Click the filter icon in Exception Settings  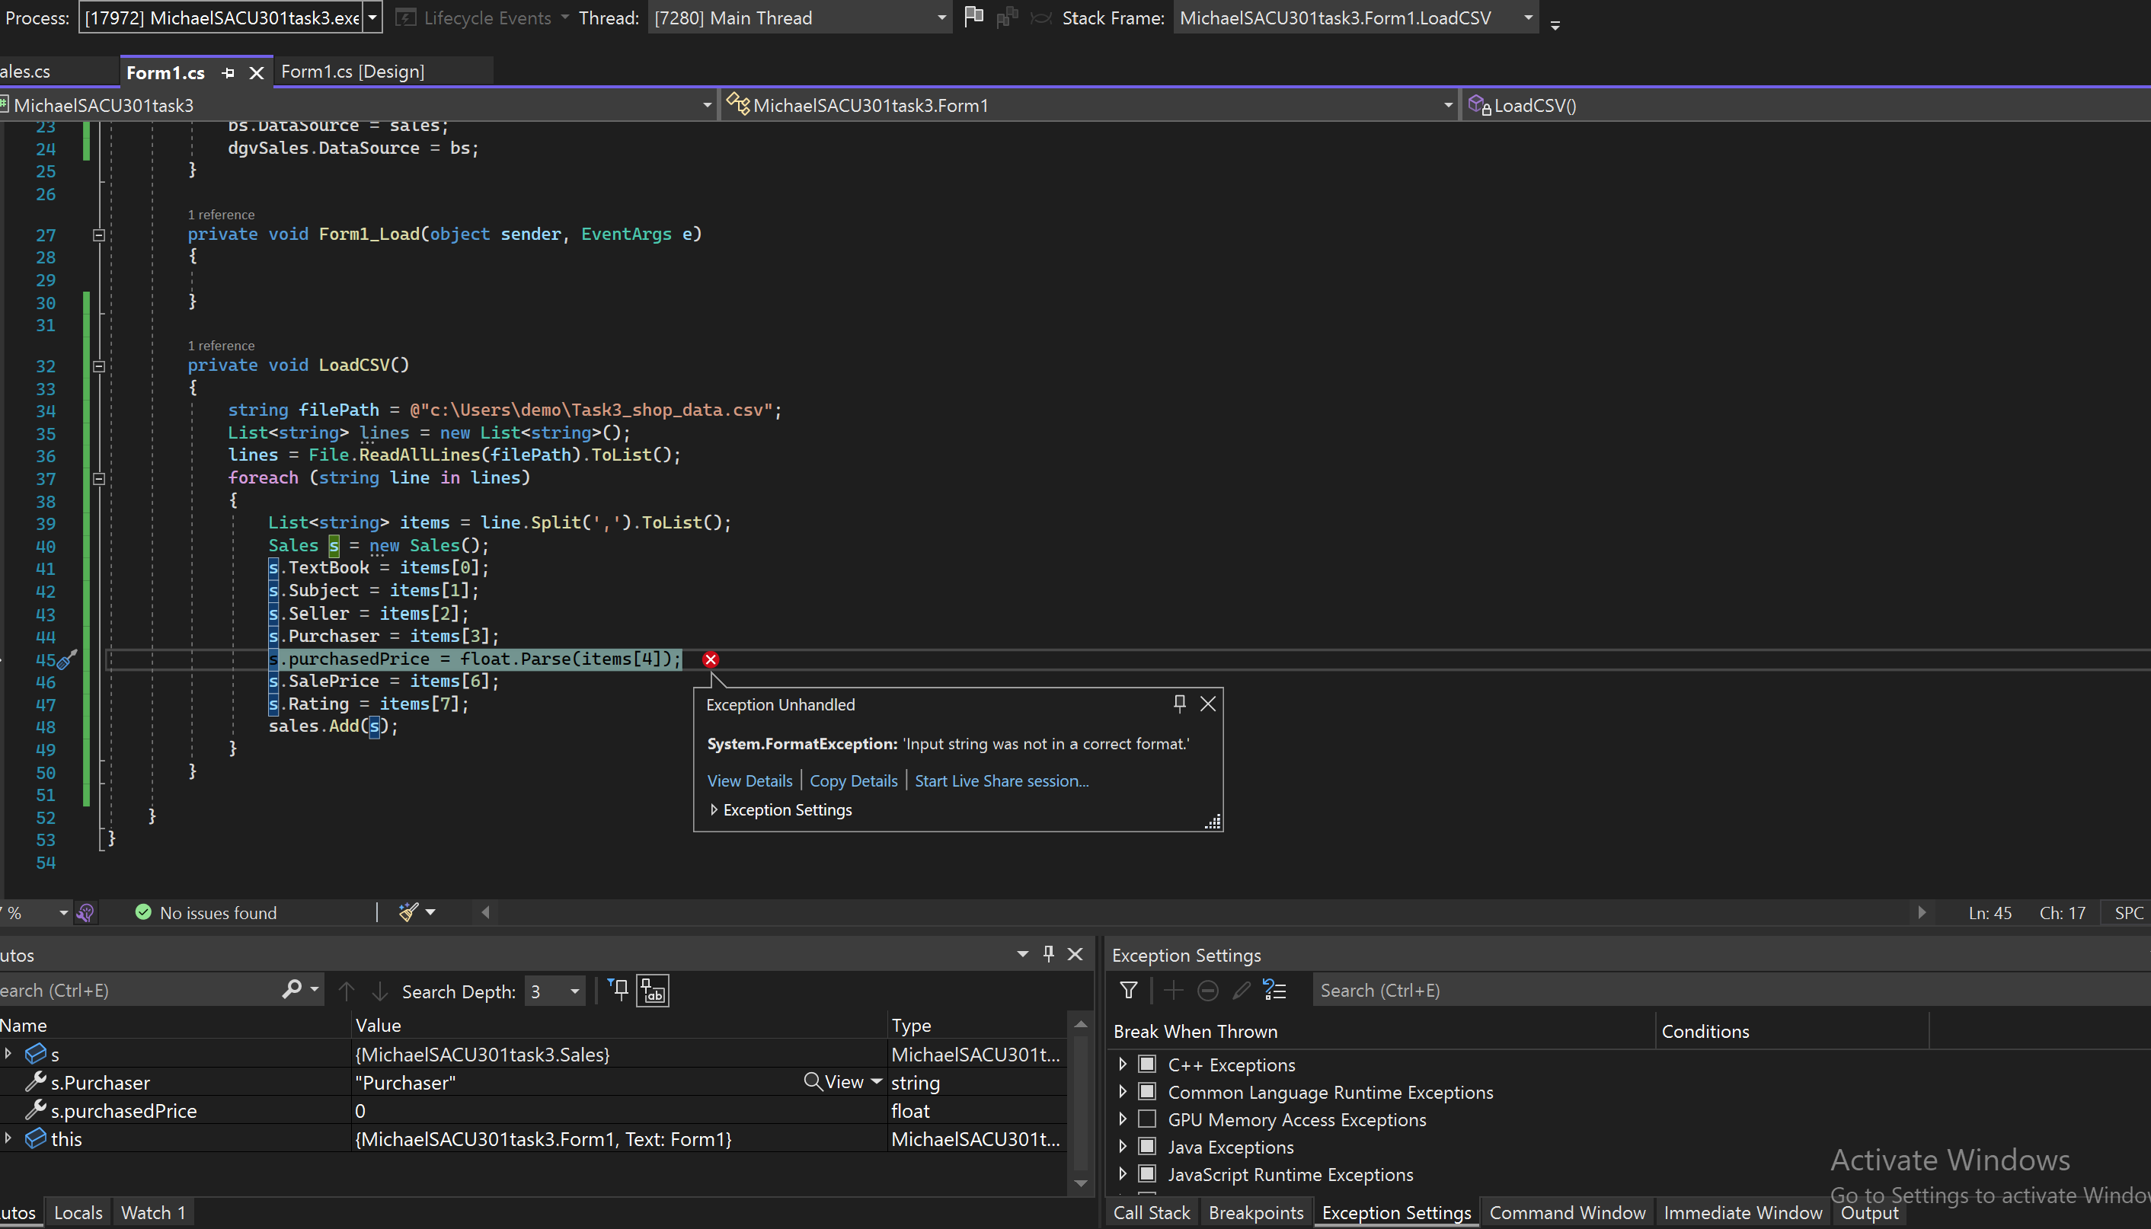1127,990
